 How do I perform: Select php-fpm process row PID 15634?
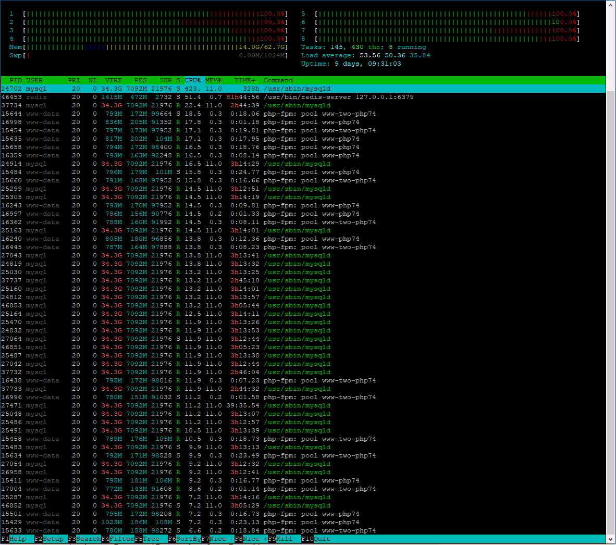click(x=303, y=455)
